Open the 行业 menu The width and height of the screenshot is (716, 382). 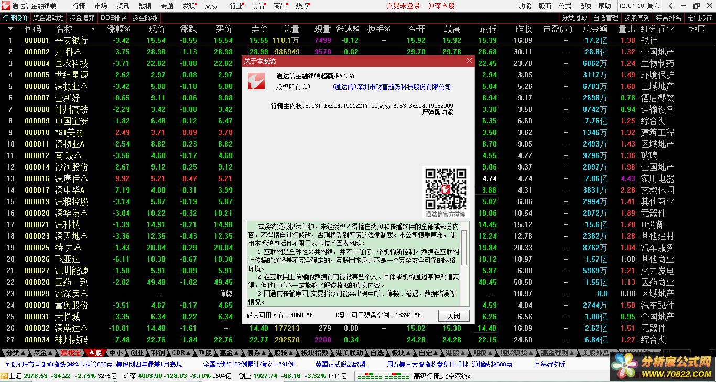click(237, 6)
